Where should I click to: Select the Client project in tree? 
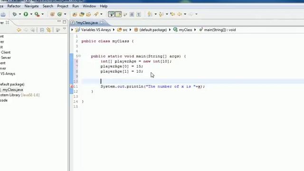coord(5,52)
